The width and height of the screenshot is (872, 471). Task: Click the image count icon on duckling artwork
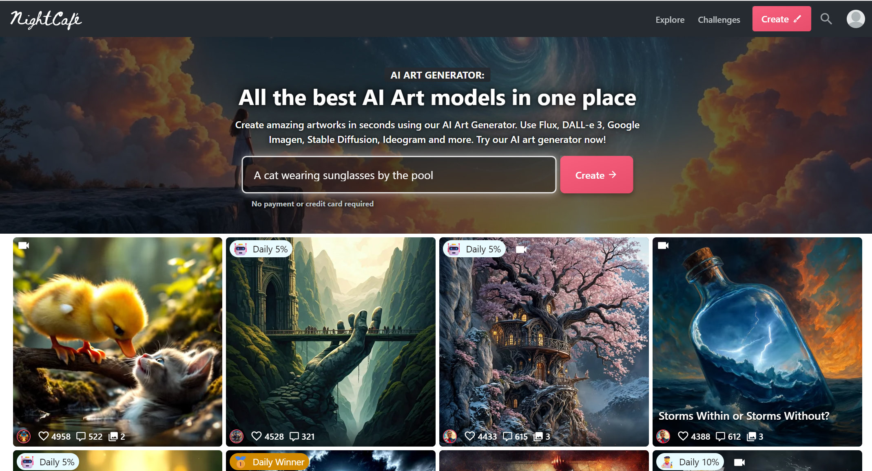[x=113, y=436]
